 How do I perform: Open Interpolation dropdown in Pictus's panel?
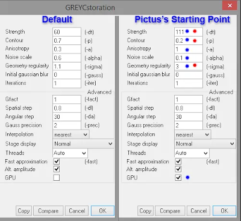coord(193,135)
